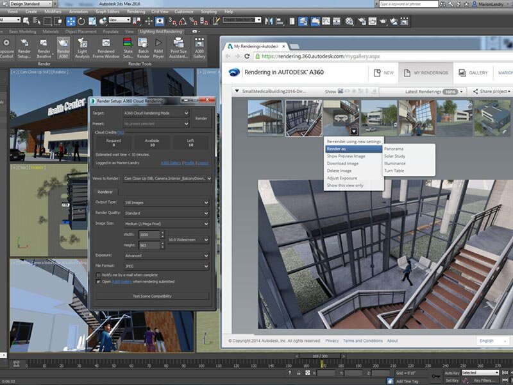Uncheck 'Open A360 Gallery when rendering submitted'
Screen dimensions: 513x385
coord(98,282)
